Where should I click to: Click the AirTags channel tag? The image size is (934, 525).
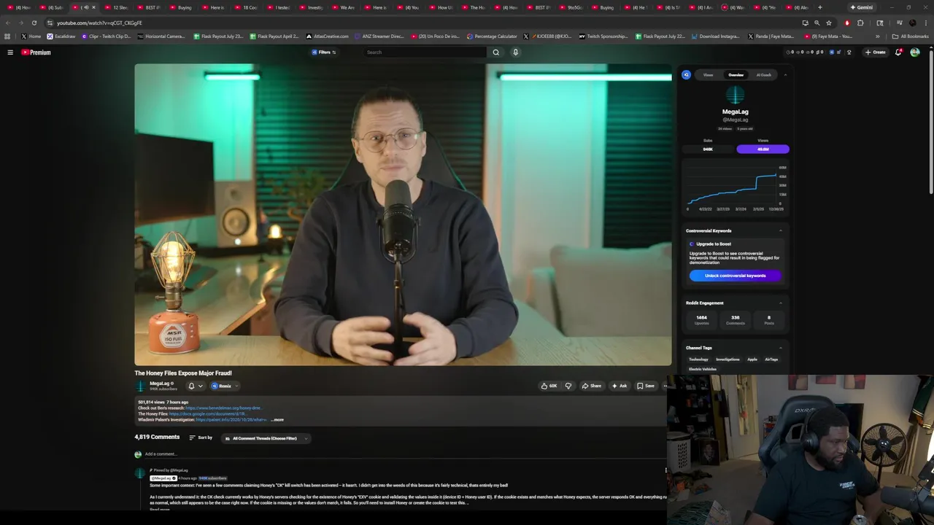click(771, 359)
